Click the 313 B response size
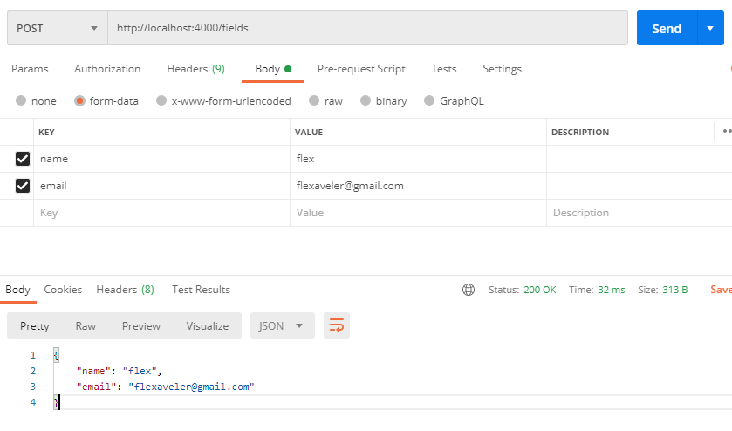Viewport: 732px width, 431px height. point(674,290)
